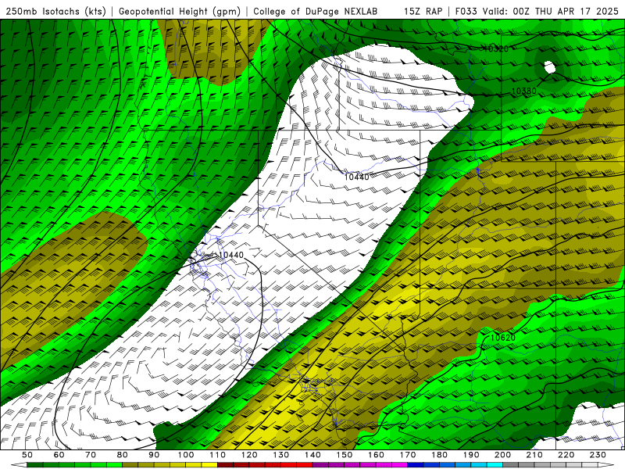Viewport: 625px width, 469px height.
Task: Pick the bright red swatch just before 140
Action: click(x=305, y=464)
